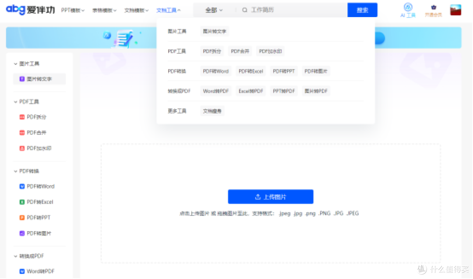Expand the 文档模板 menu
This screenshot has height=279, width=473.
pyautogui.click(x=136, y=10)
